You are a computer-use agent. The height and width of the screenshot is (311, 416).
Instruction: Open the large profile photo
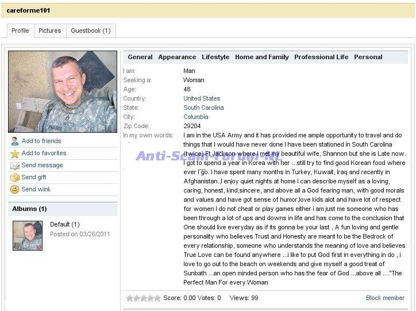[x=62, y=91]
